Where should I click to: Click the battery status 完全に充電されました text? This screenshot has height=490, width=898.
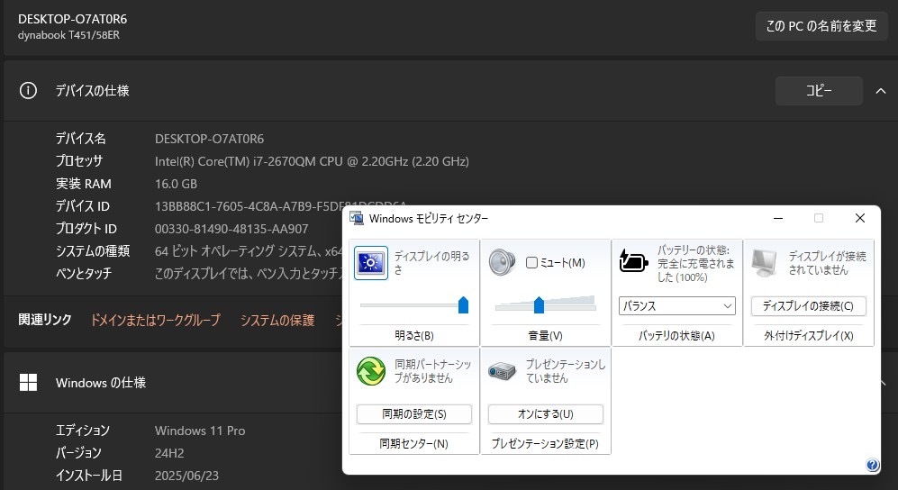[696, 263]
